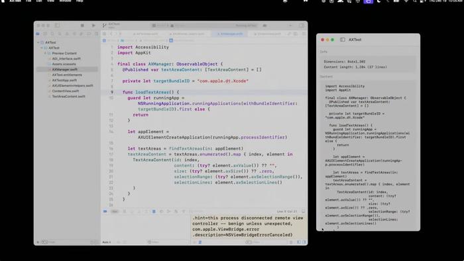Select the project navigator folder icon

(x=38, y=34)
